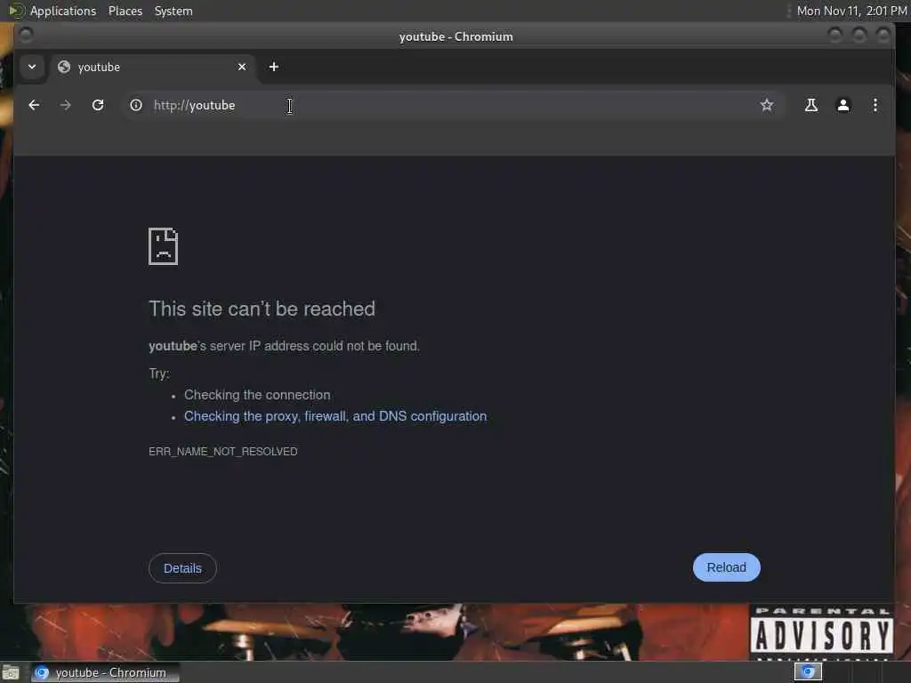Click the blue Reload button
This screenshot has width=911, height=683.
point(726,567)
